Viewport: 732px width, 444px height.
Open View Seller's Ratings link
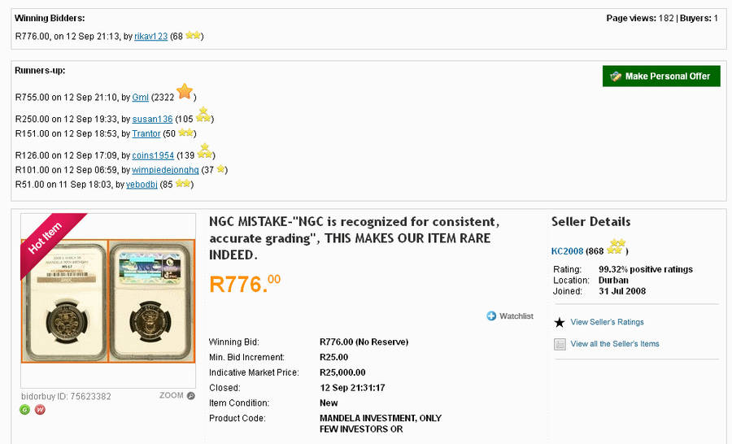(x=607, y=323)
